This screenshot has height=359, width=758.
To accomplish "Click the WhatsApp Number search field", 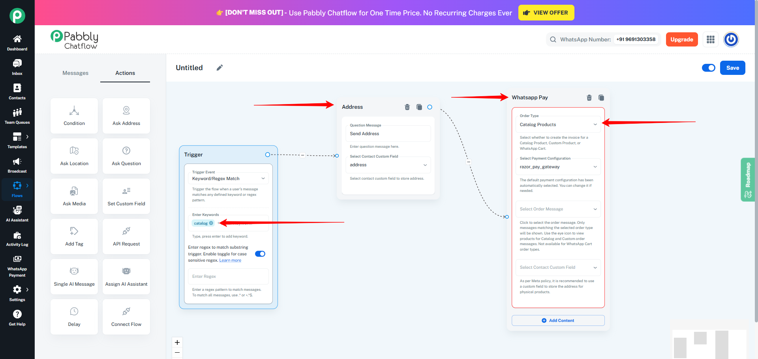I will [604, 39].
